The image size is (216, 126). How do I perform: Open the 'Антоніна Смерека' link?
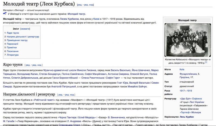(118, 74)
